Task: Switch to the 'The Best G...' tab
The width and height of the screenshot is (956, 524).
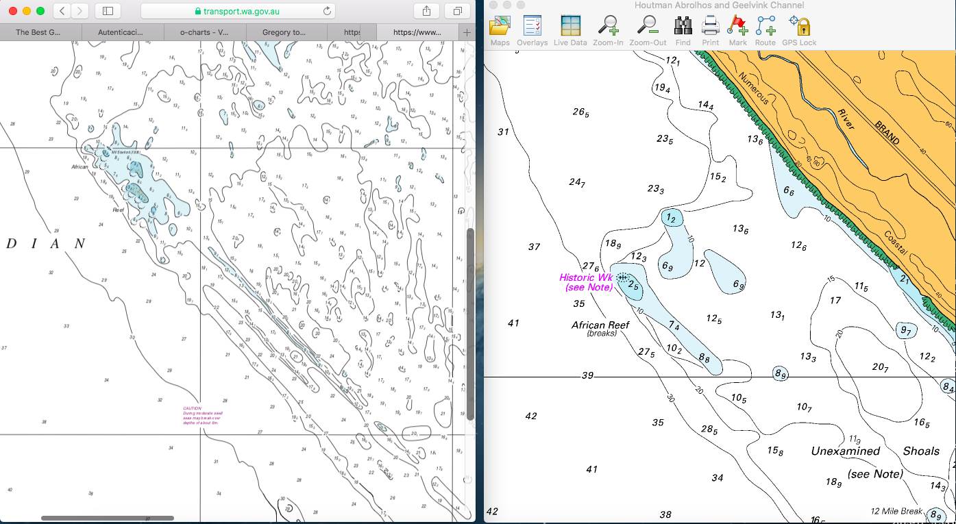Action: 41,32
